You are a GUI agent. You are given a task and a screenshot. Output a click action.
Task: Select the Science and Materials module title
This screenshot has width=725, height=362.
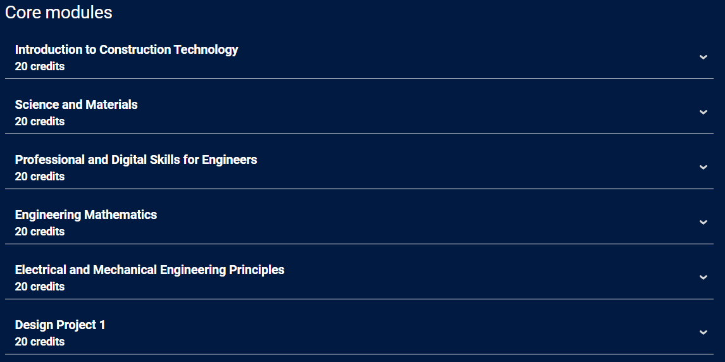76,104
